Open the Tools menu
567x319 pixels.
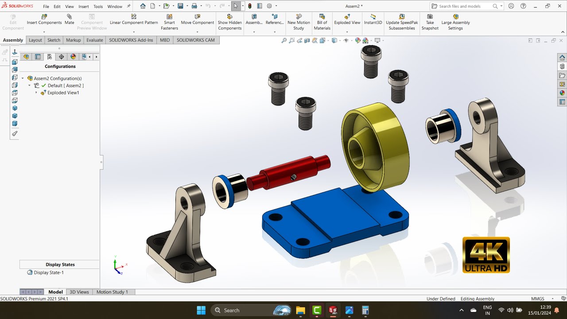(x=98, y=7)
